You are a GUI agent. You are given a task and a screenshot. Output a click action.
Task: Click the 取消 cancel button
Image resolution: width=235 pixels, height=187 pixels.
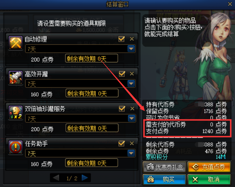coord(209,179)
